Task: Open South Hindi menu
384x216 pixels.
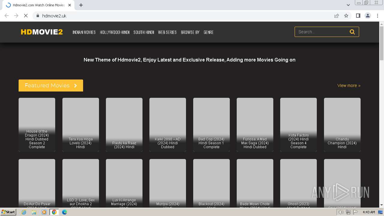Action: point(144,32)
